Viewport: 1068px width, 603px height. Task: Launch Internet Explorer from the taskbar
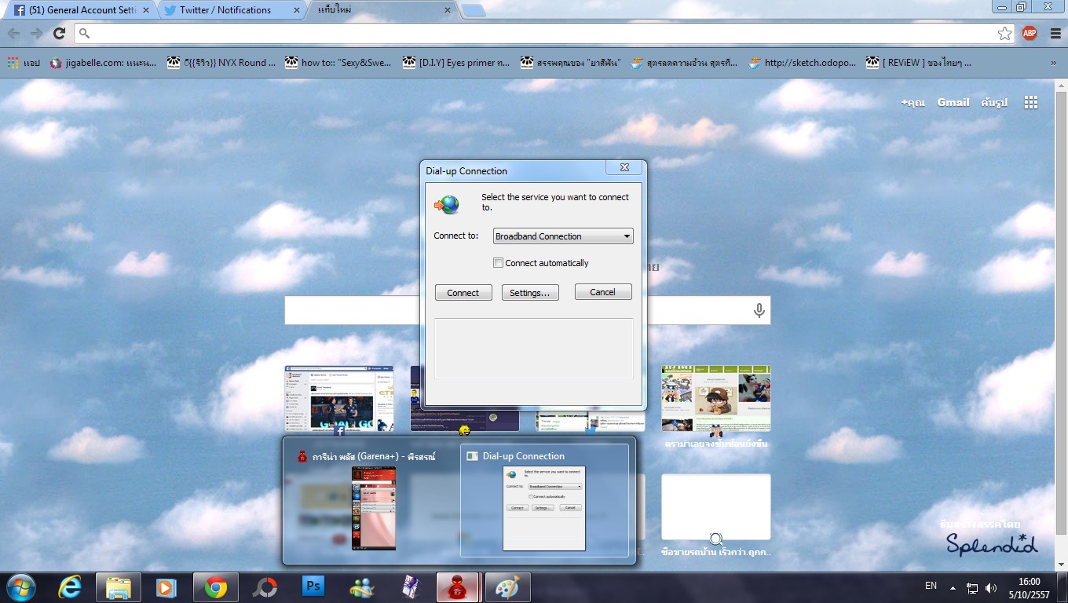[x=70, y=587]
